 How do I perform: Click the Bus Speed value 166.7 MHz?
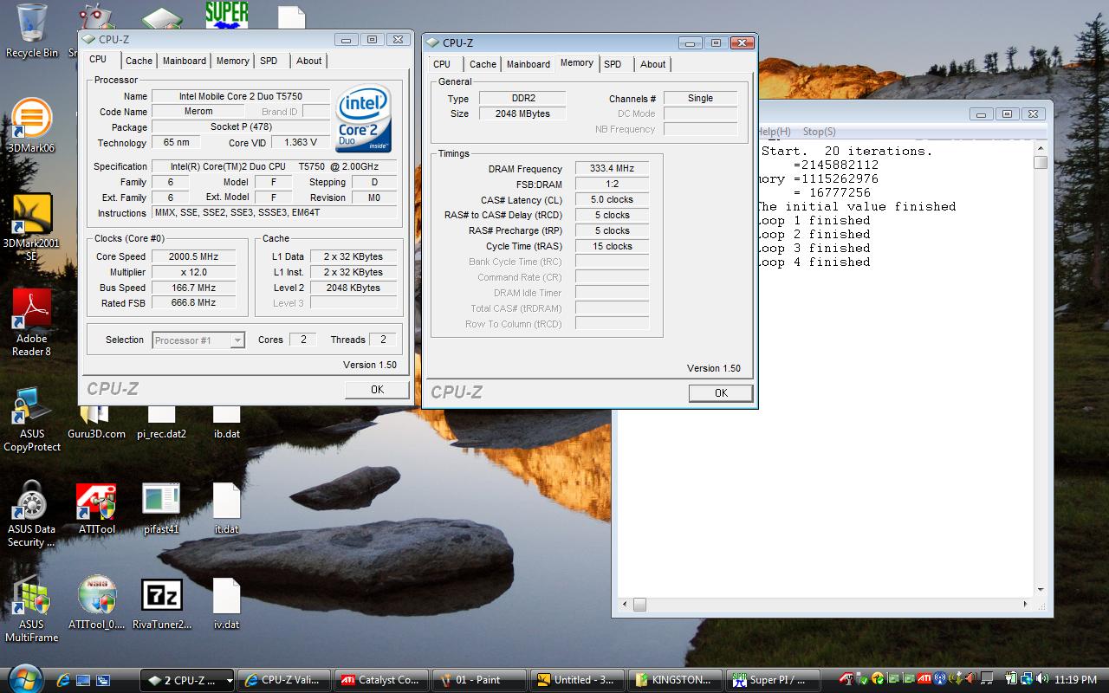pos(194,288)
